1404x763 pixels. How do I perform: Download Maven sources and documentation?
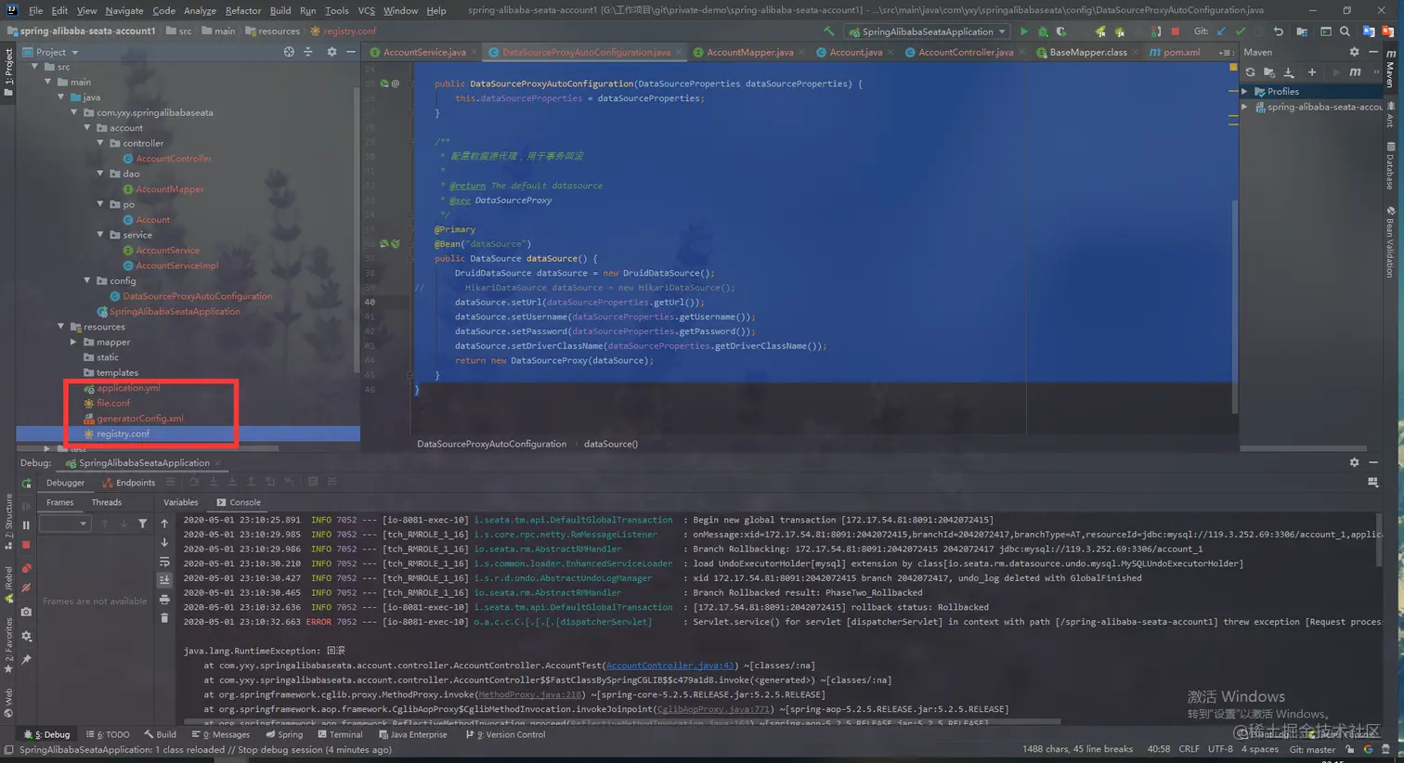pyautogui.click(x=1289, y=72)
